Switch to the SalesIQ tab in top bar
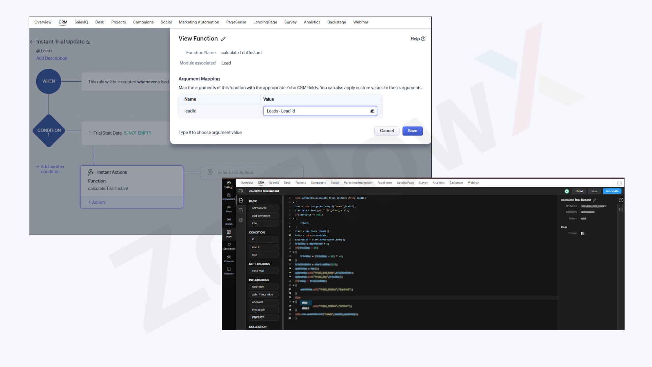This screenshot has width=652, height=367. (81, 22)
